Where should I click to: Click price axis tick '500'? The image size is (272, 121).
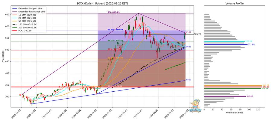point(8,50)
